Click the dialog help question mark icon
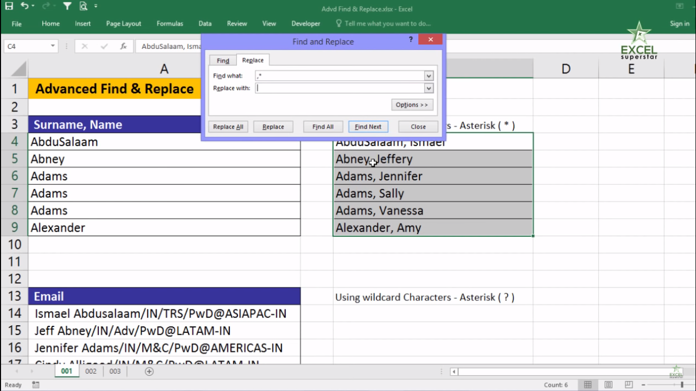Viewport: 696px width, 391px height. (411, 40)
